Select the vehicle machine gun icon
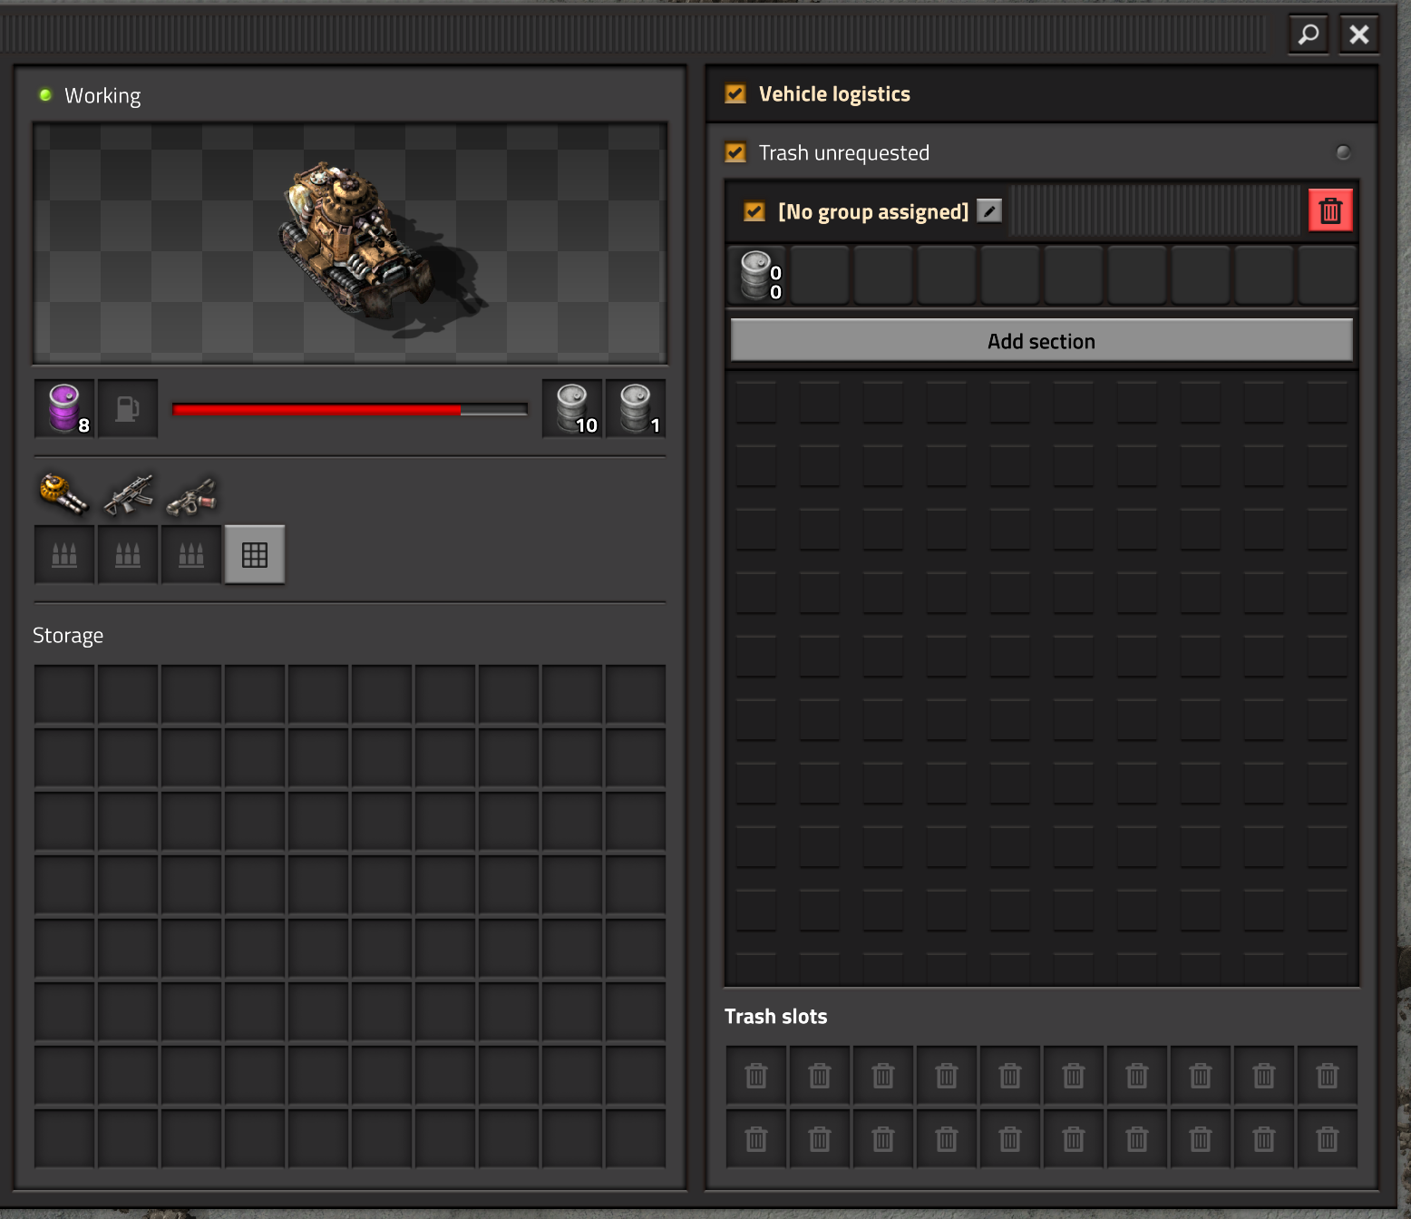Viewport: 1411px width, 1219px height. click(128, 494)
